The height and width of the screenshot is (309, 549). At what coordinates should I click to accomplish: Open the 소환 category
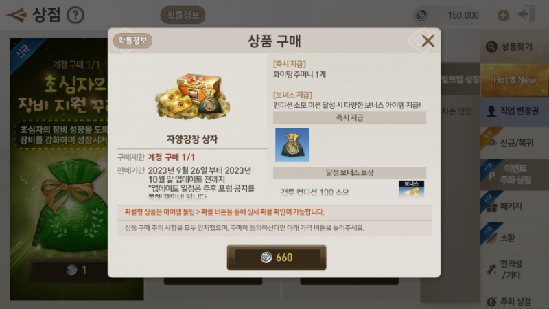515,238
